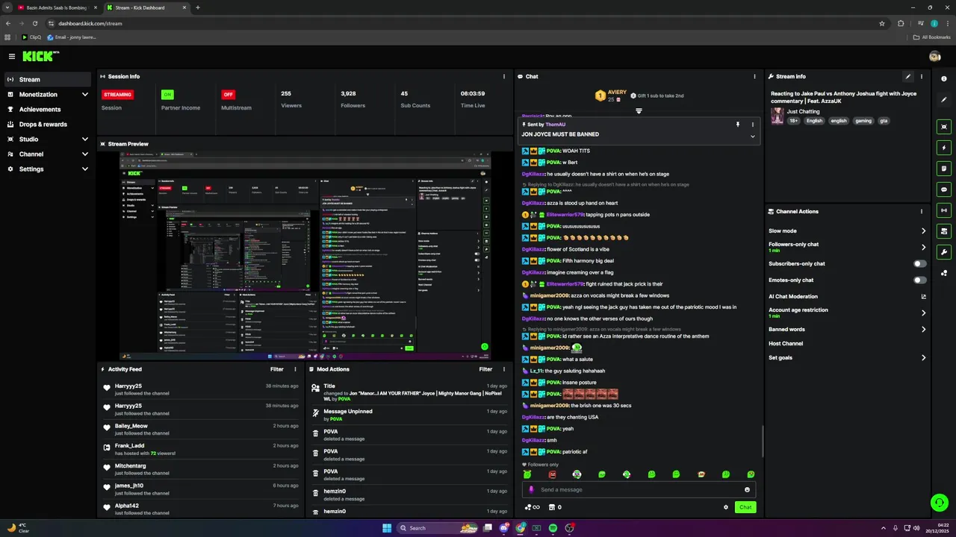This screenshot has width=956, height=537.
Task: Click Host Channel action
Action: (x=786, y=344)
